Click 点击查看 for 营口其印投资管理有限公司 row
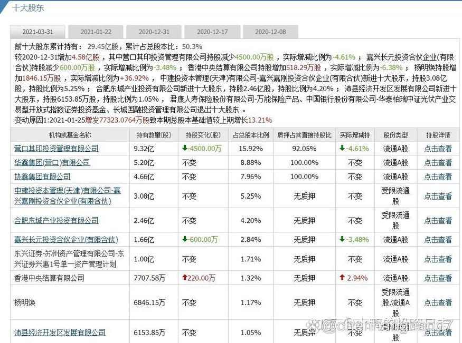Screen dimensions: 462x343 click(x=438, y=149)
